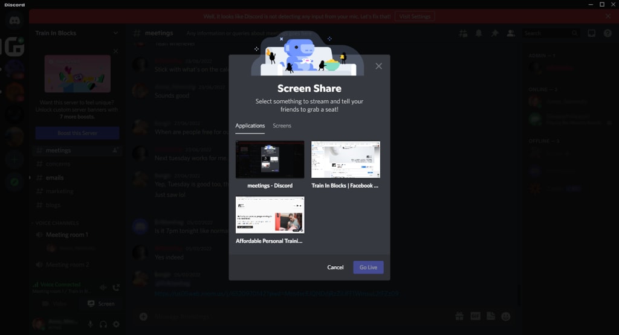Image resolution: width=619 pixels, height=335 pixels.
Task: Click the Search field in header
Action: pos(551,34)
